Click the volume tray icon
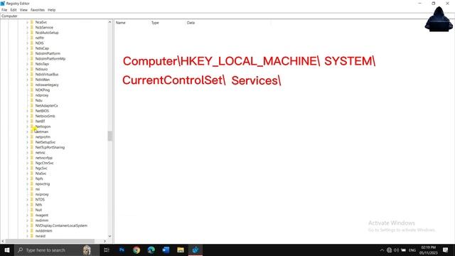The height and width of the screenshot is (256, 455). tap(396, 250)
